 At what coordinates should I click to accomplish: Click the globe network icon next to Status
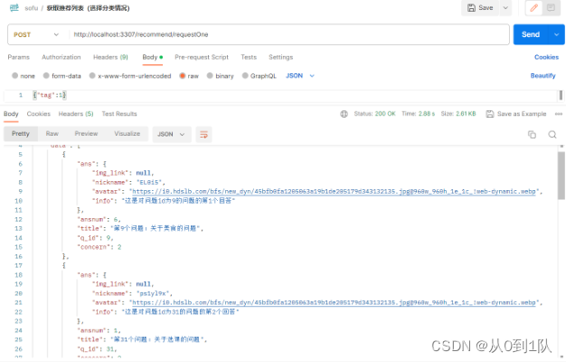coord(344,114)
